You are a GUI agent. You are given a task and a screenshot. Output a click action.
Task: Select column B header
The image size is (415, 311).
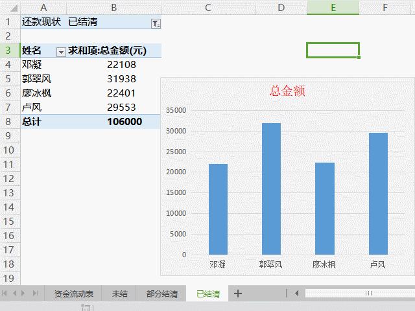point(114,7)
